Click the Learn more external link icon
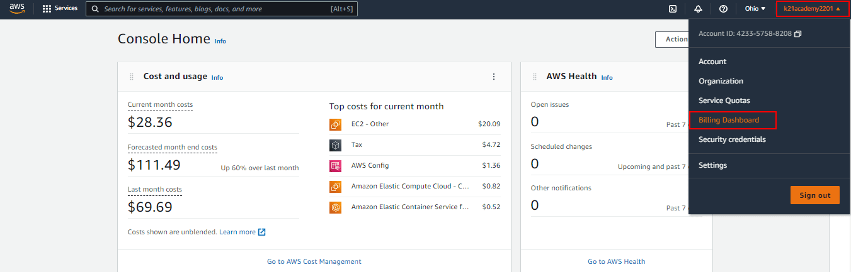 click(x=262, y=232)
